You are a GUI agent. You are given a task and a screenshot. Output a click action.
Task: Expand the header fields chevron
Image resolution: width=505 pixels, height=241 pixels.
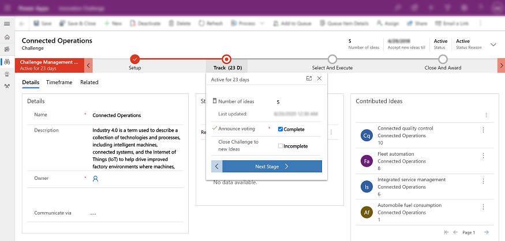point(493,44)
